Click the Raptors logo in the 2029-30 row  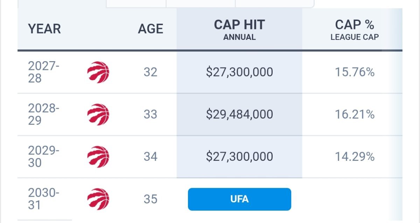coord(98,157)
